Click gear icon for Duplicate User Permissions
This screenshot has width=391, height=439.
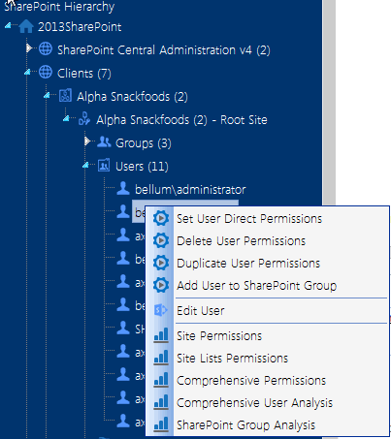[x=161, y=263]
